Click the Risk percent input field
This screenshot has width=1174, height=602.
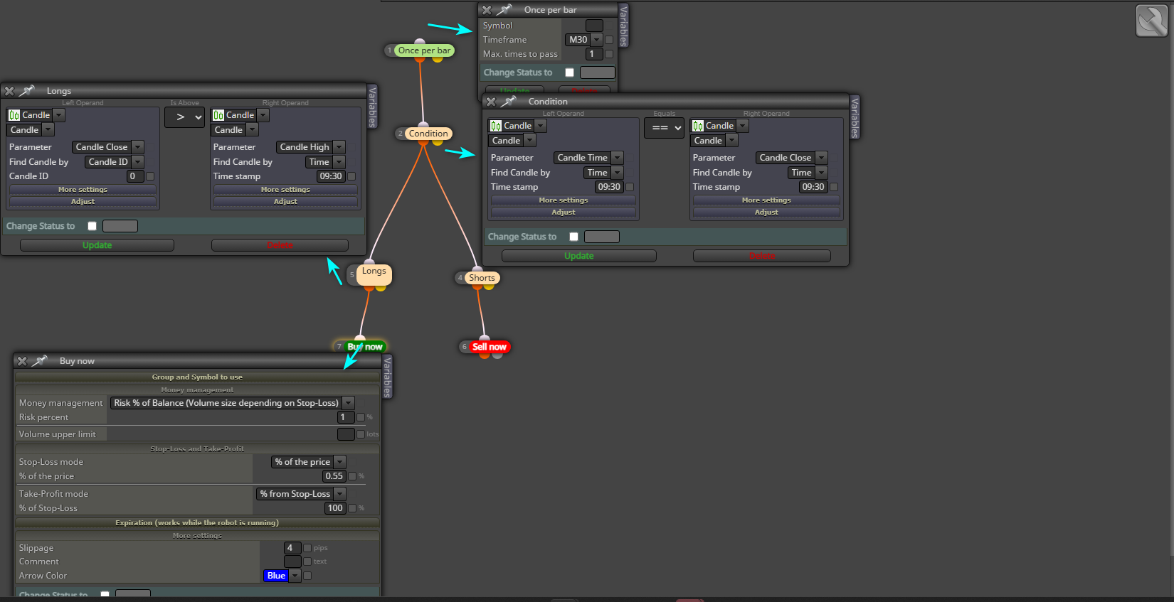343,417
